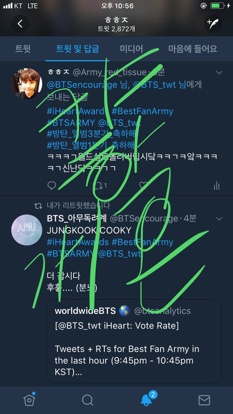This screenshot has height=414, width=233.
Task: Open notifications bell with 2 badge
Action: tap(147, 399)
